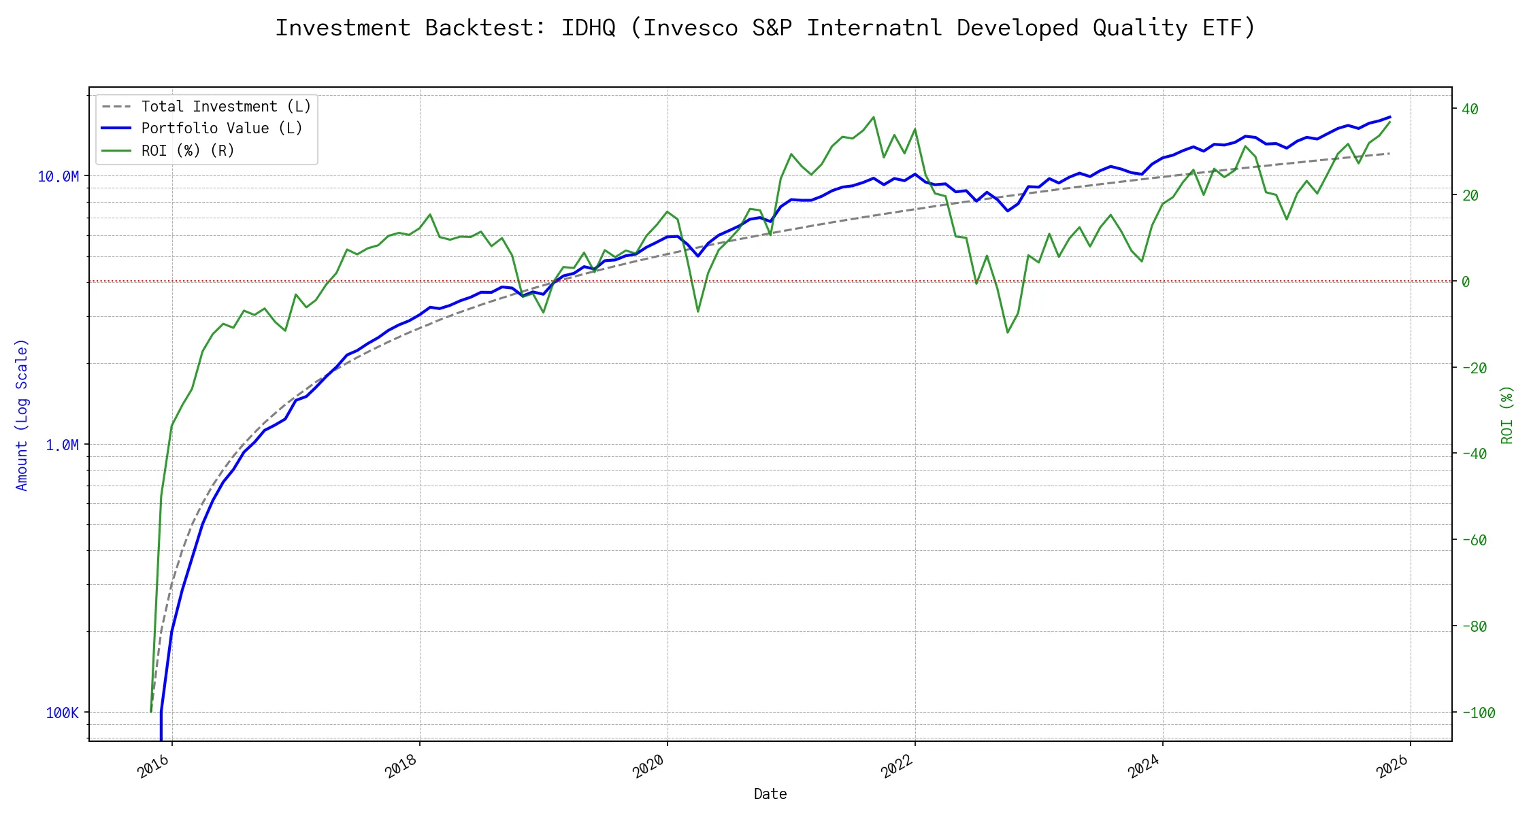Click the Portfolio Value legend entry

[222, 129]
